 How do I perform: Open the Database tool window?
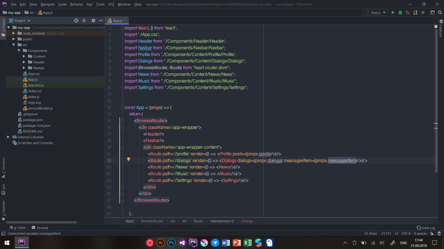[x=440, y=30]
